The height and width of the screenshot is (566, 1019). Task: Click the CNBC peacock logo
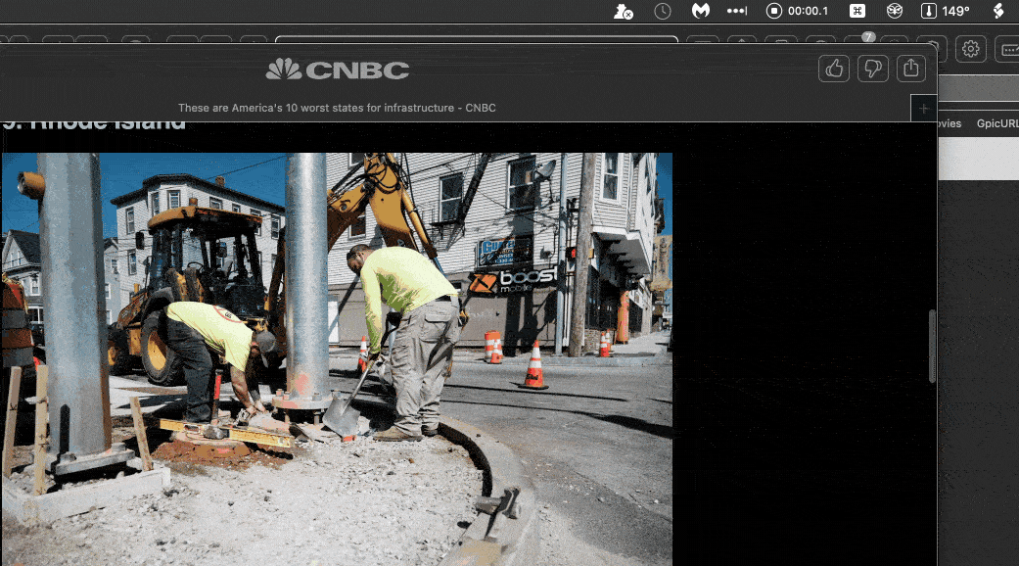pos(281,70)
